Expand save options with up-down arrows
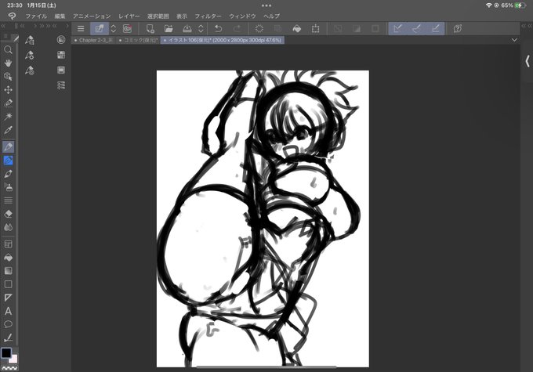Screen dimensions: 533x372 201,28
